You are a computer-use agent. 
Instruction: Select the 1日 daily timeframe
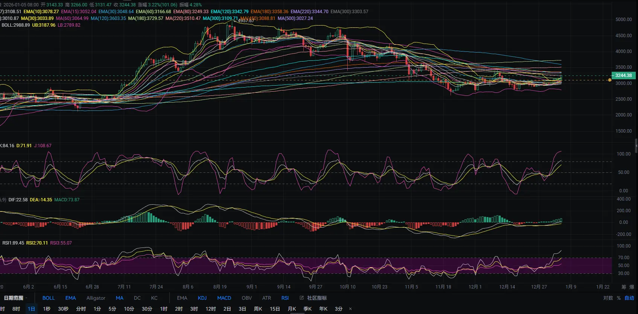[31, 309]
